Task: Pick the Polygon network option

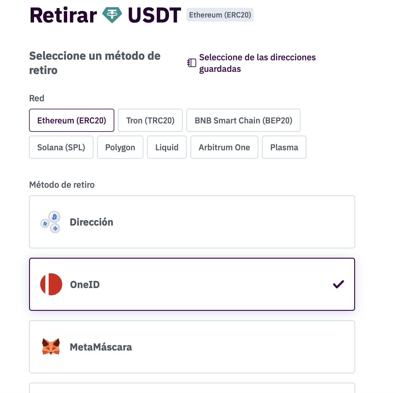Action: coord(120,147)
